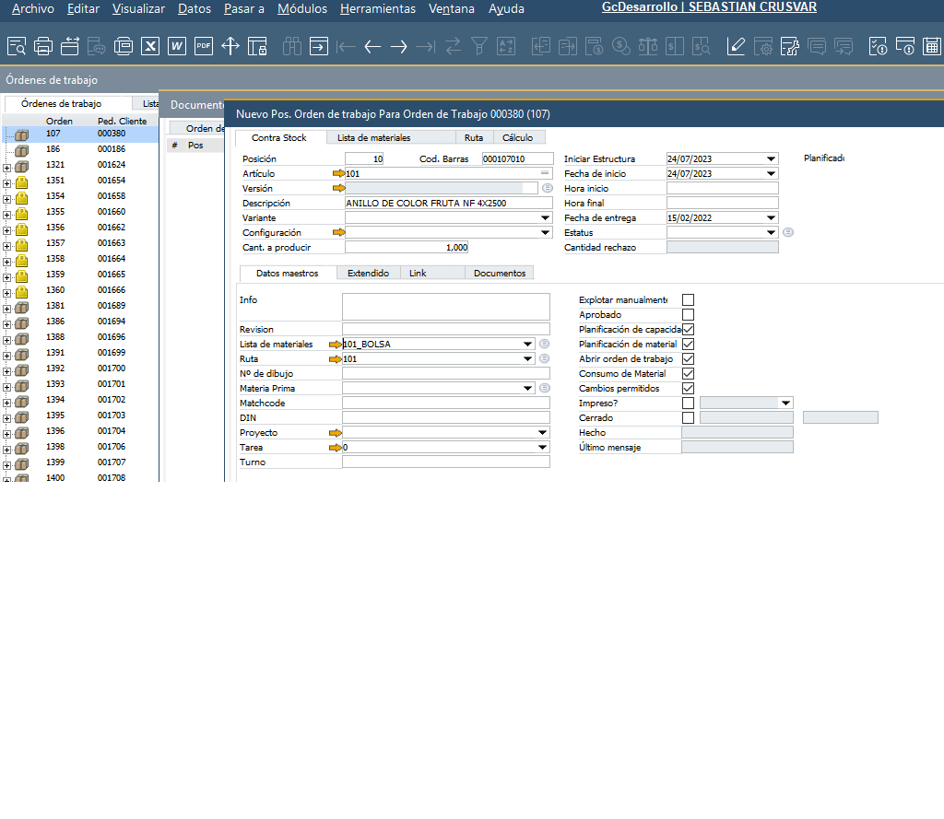The width and height of the screenshot is (944, 819).
Task: Expand work order 1321 tree node
Action: pyautogui.click(x=6, y=168)
